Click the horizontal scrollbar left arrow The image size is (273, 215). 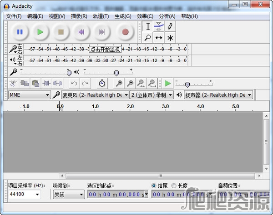click(62, 176)
